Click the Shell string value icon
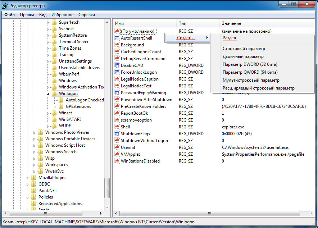The height and width of the screenshot is (228, 318). tap(117, 127)
